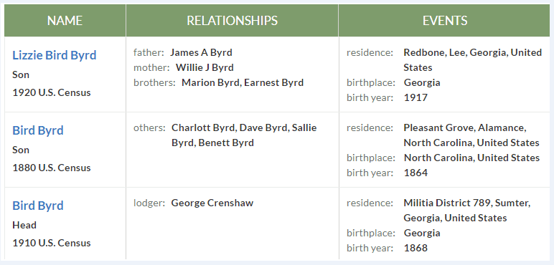Click birth year 1917 value

[x=415, y=97]
